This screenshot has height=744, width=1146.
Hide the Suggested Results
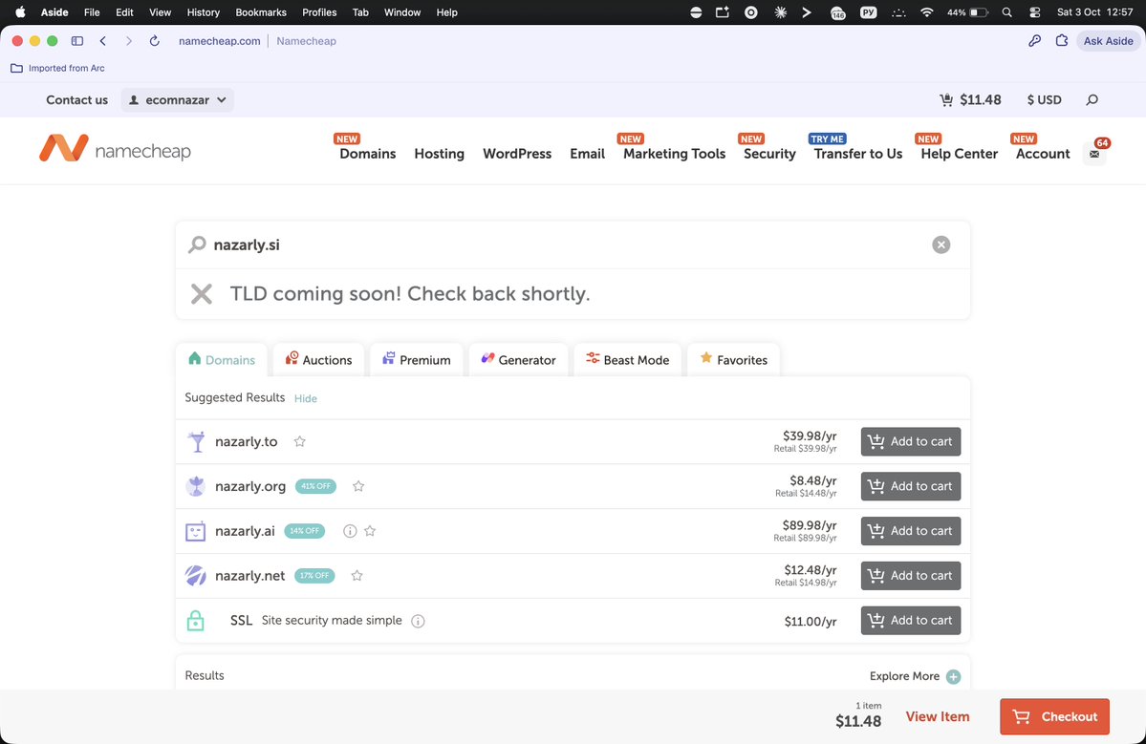tap(306, 398)
